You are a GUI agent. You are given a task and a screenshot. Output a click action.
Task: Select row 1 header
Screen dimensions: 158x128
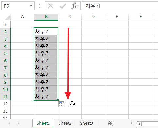coord(5,25)
